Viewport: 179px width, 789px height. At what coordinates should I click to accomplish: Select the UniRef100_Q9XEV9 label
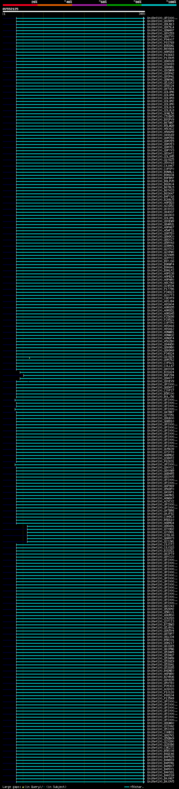pyautogui.click(x=161, y=381)
